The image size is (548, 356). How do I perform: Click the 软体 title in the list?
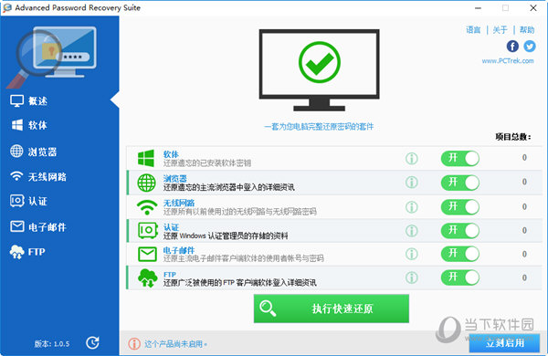coord(171,154)
